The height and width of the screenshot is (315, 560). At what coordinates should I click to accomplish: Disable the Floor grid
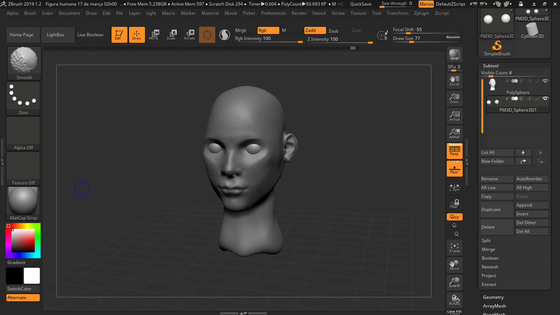click(x=454, y=169)
